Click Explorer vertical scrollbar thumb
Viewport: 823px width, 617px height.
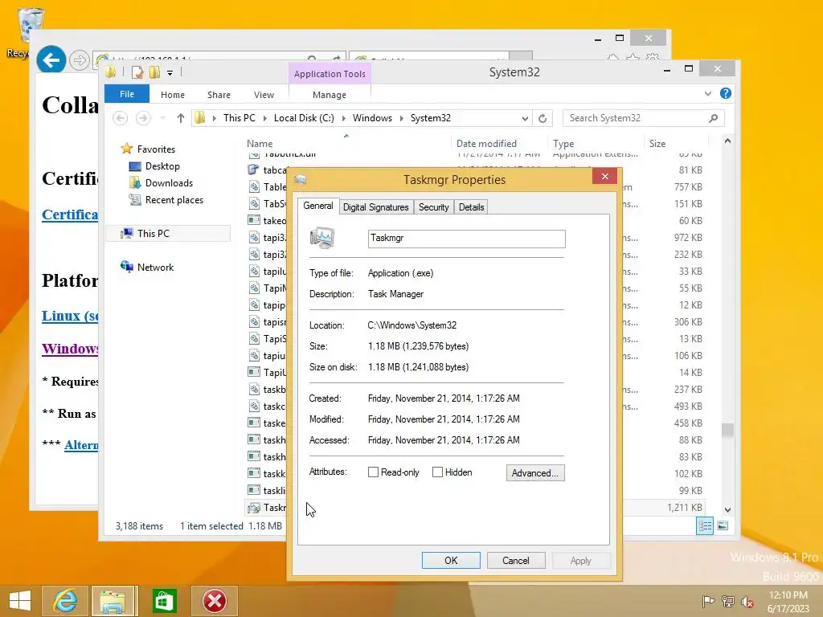click(x=727, y=431)
